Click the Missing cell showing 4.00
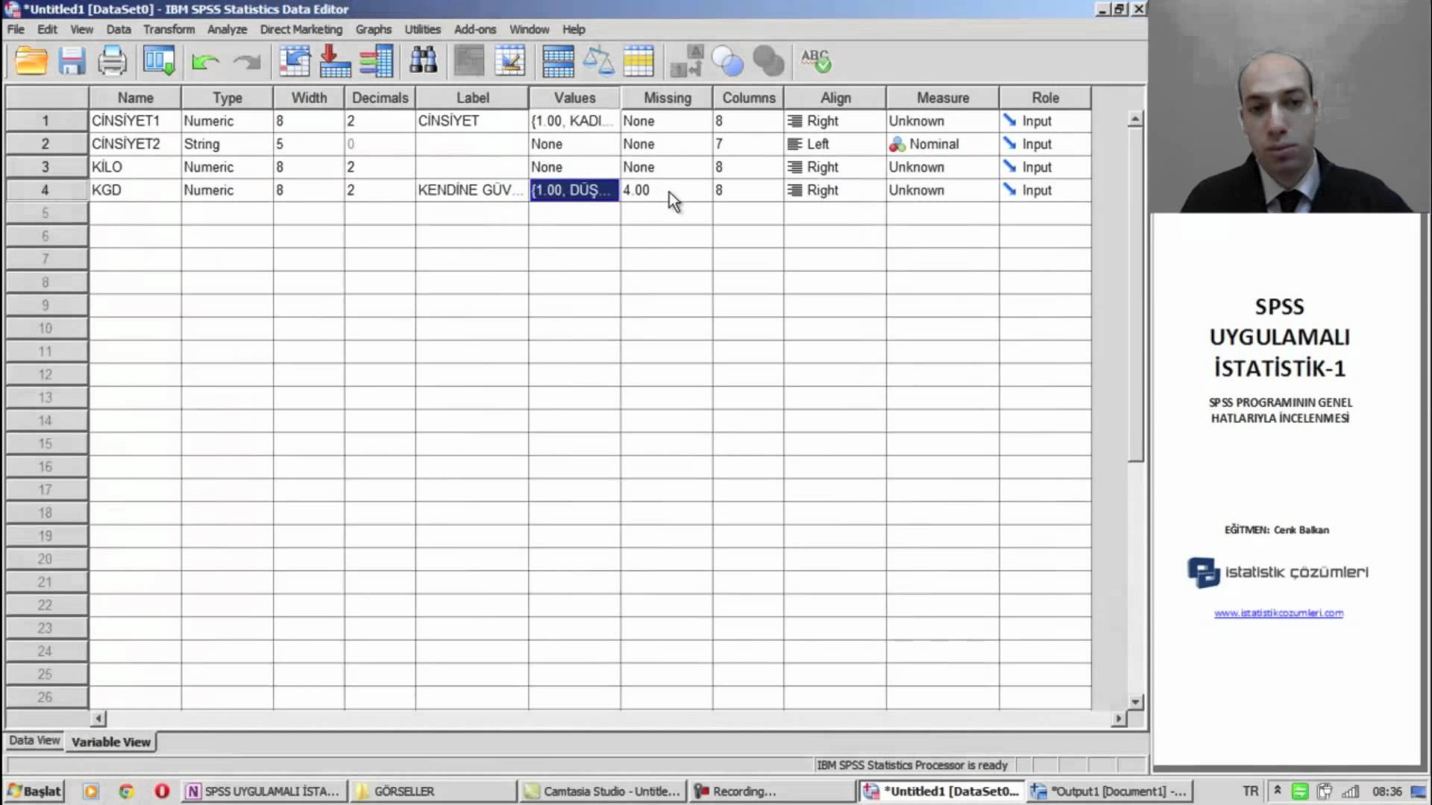This screenshot has width=1432, height=805. pos(666,190)
